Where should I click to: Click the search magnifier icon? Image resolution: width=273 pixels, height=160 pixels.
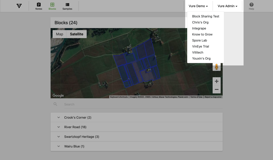(x=55, y=104)
